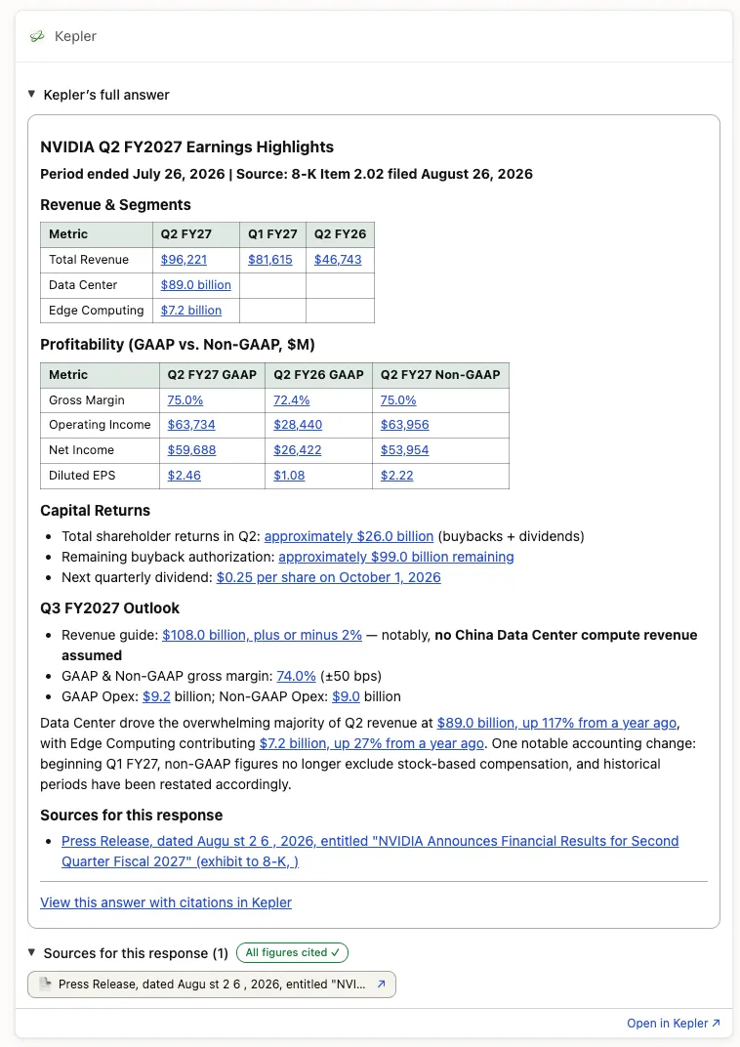Click the "Diluted EPS" row label
This screenshot has width=740, height=1047.
(x=82, y=476)
